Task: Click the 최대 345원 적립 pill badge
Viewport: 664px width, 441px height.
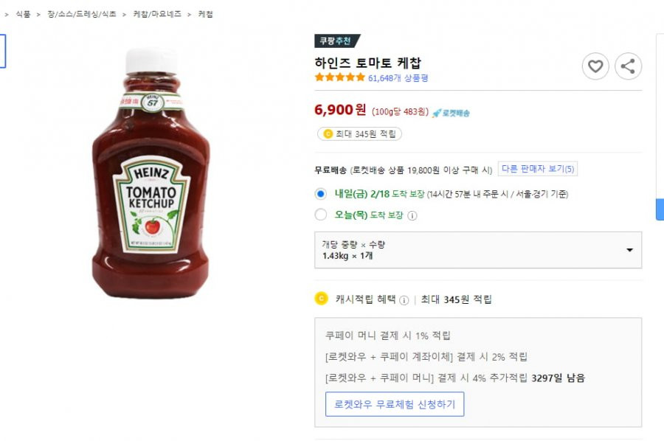Action: tap(359, 133)
